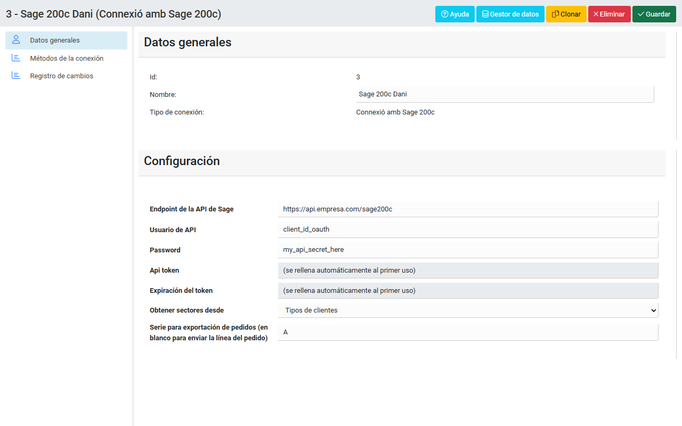The image size is (682, 426).
Task: Focus the Usuario de API field
Action: [x=468, y=230]
